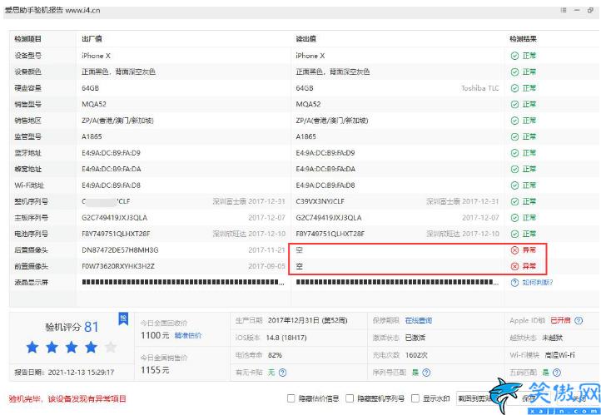
Task: Click the help icon next to 五码匹配
Action: click(x=557, y=372)
